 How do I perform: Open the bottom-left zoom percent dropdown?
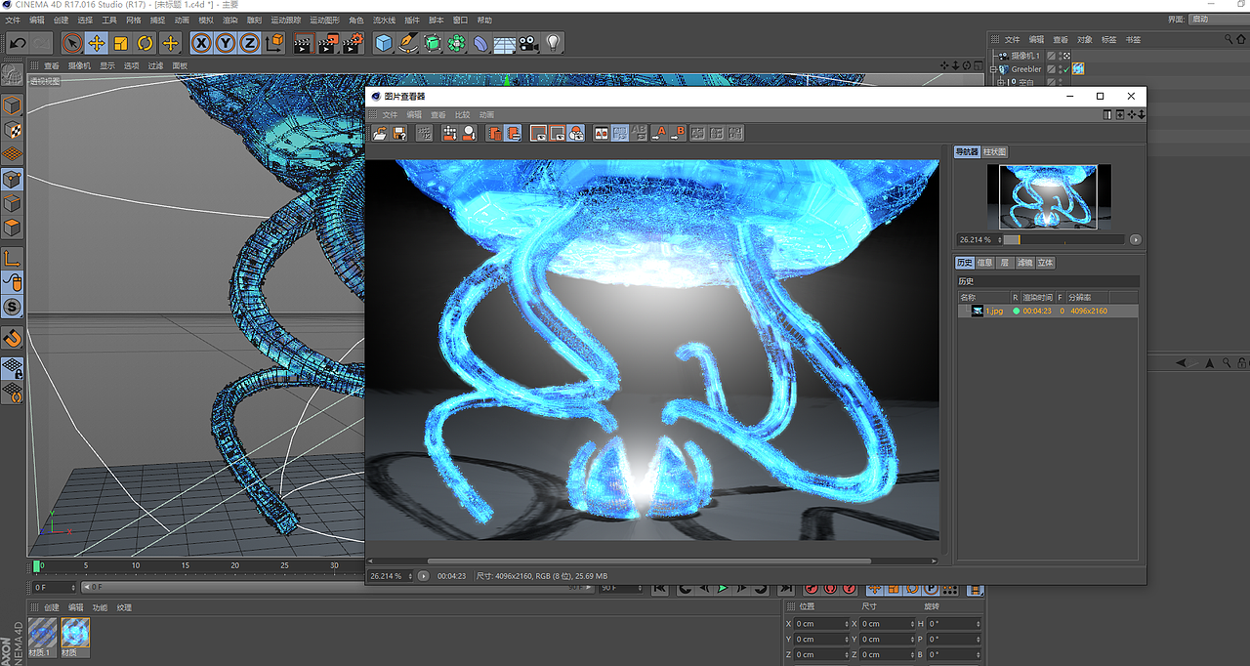click(x=391, y=576)
